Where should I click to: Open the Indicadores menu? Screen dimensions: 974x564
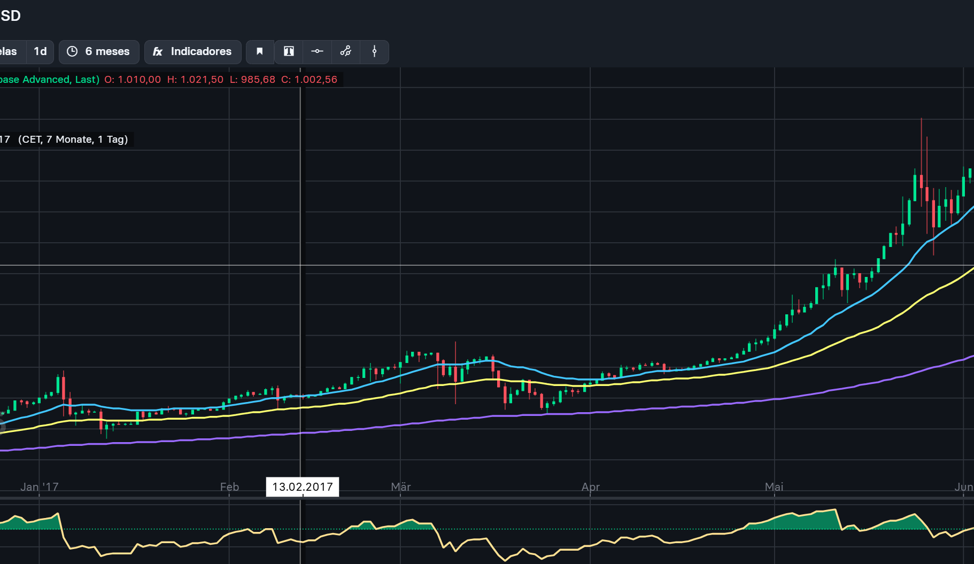pyautogui.click(x=192, y=51)
